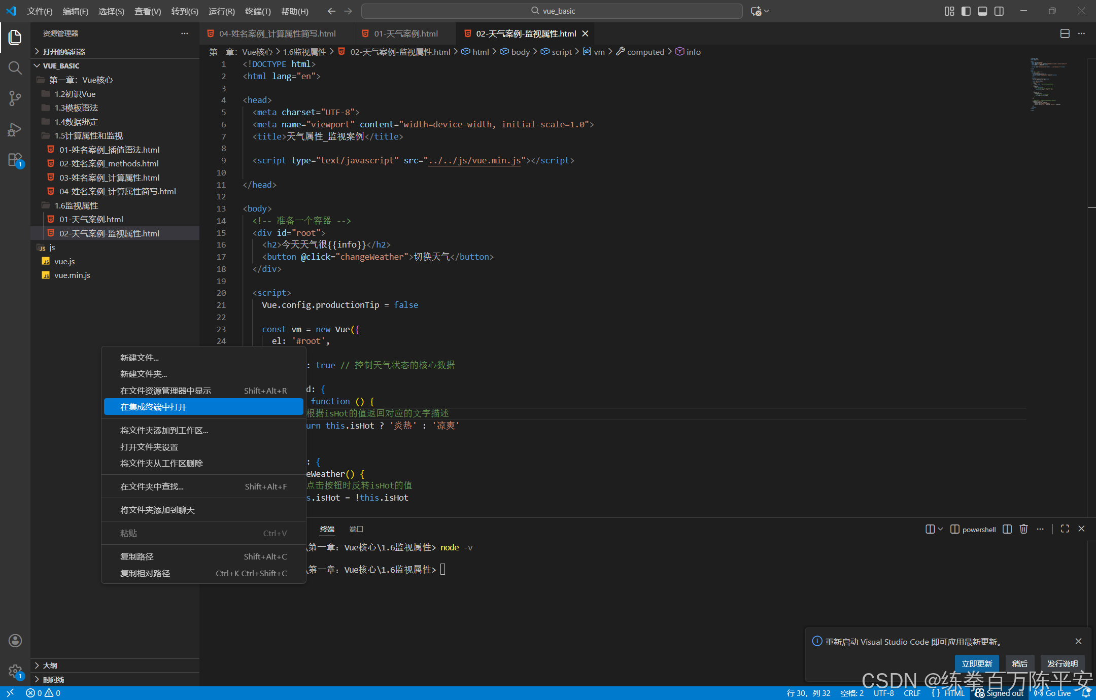Expand the 打开的编辑器 section
This screenshot has width=1096, height=700.
tap(64, 52)
